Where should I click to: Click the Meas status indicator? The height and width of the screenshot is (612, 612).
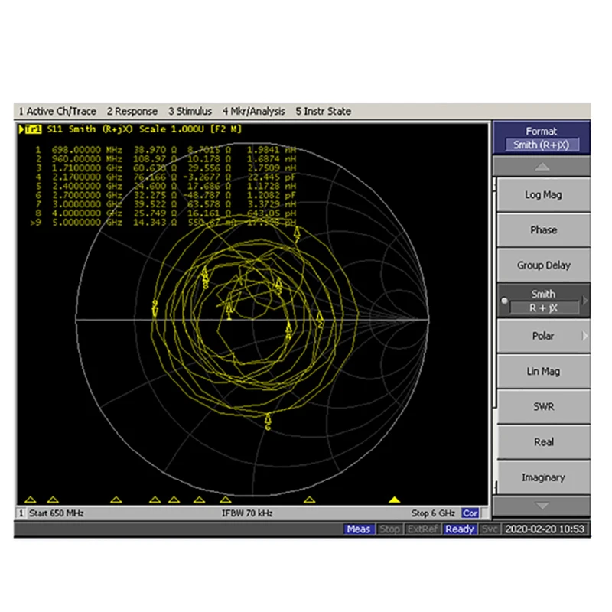[359, 529]
